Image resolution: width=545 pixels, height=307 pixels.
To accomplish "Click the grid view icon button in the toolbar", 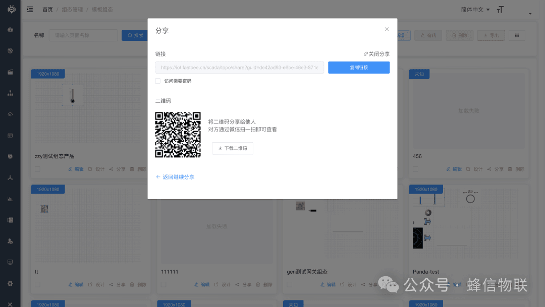I will coord(517,35).
